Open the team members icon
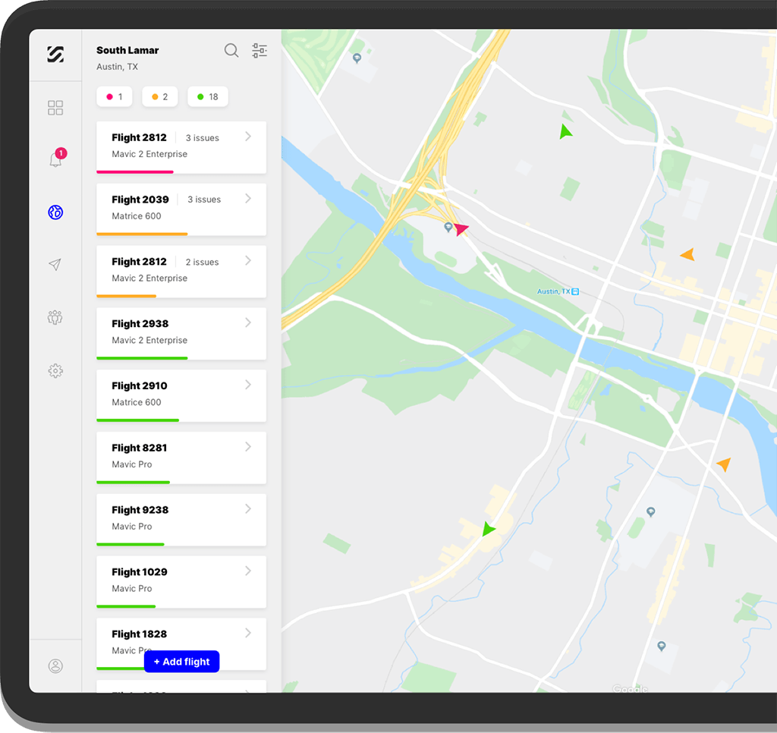 click(55, 317)
